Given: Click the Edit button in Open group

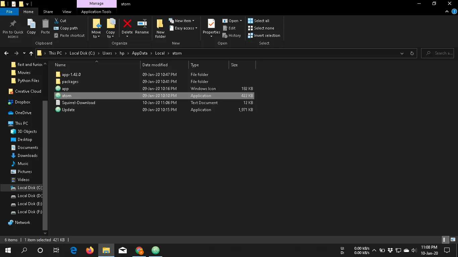Looking at the screenshot, I should click(229, 28).
